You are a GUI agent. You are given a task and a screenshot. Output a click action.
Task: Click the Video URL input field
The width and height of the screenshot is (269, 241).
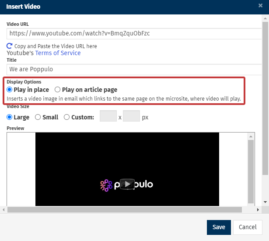click(134, 34)
